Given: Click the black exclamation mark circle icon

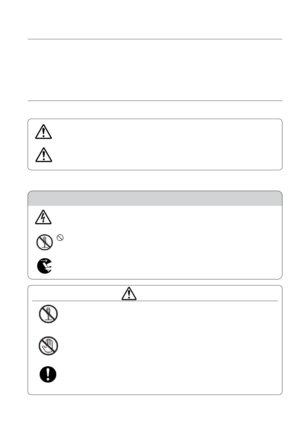Looking at the screenshot, I should click(x=48, y=374).
